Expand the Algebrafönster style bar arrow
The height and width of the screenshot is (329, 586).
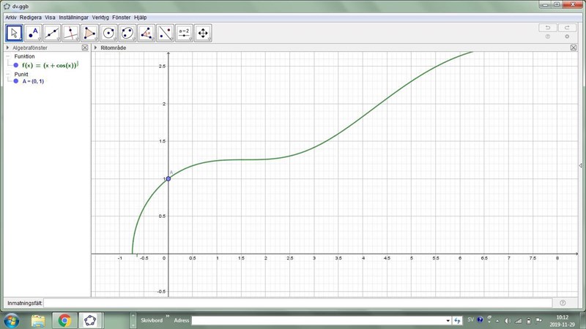coord(7,48)
